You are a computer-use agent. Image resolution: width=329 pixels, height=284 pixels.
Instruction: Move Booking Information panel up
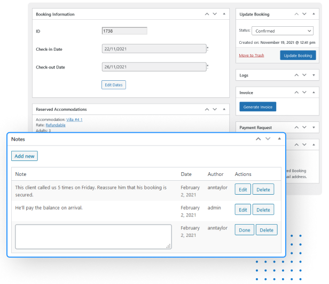tap(207, 14)
